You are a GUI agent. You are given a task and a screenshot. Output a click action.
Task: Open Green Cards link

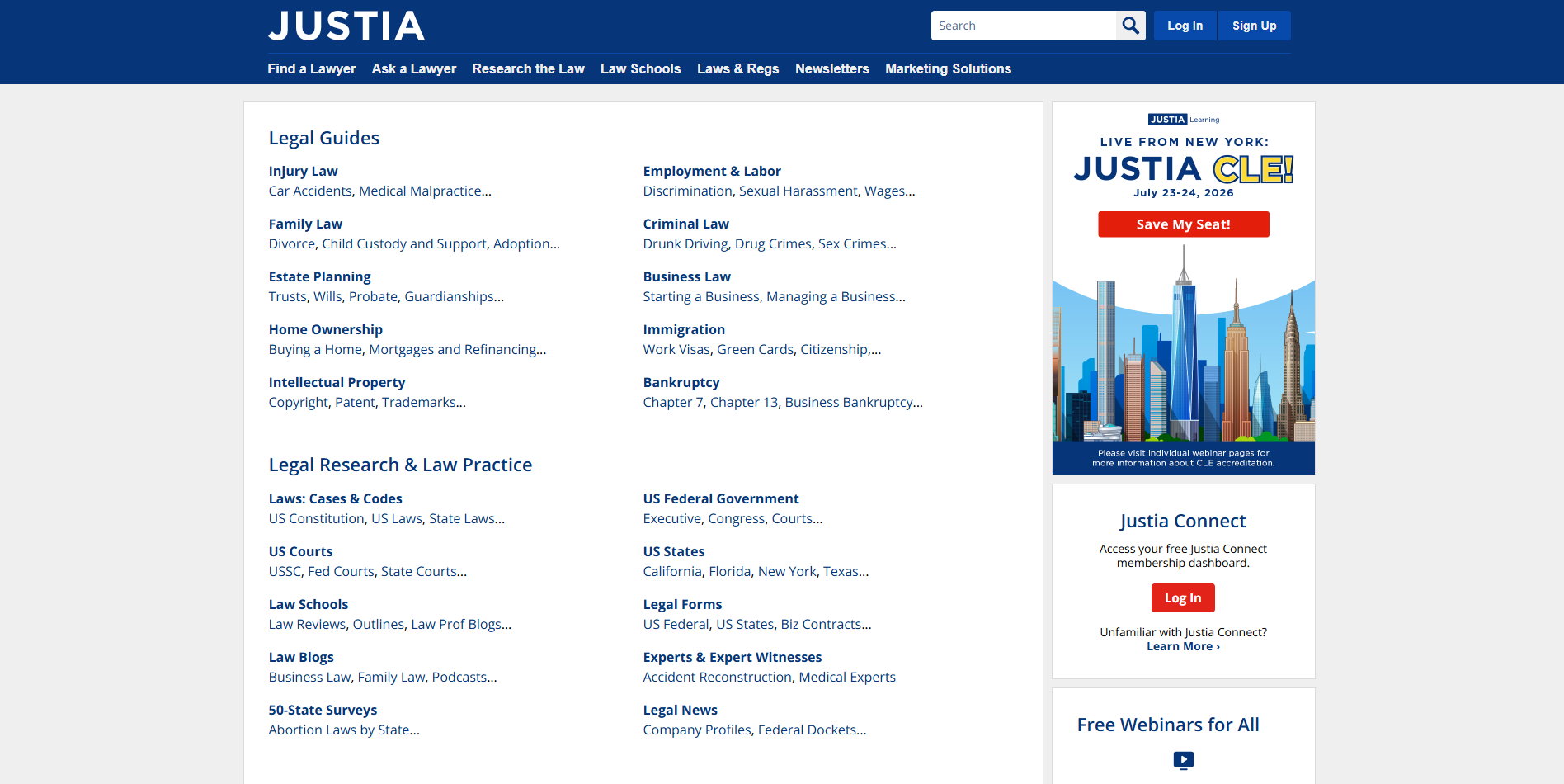click(x=756, y=349)
